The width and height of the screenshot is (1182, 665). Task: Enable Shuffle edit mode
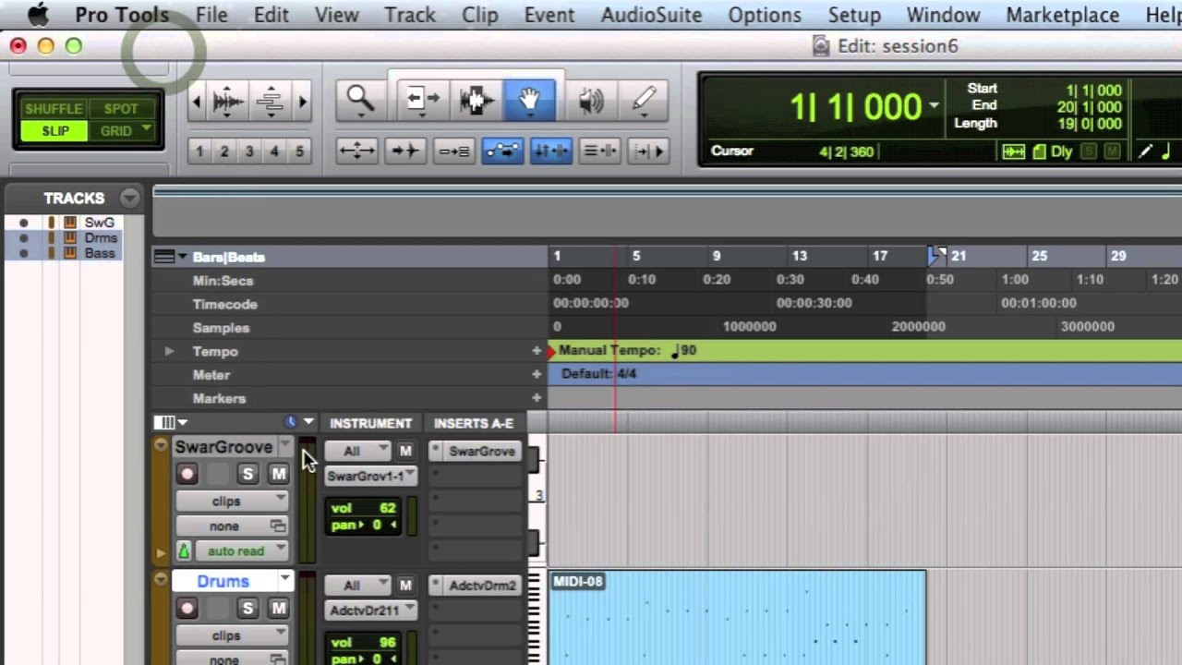coord(54,109)
